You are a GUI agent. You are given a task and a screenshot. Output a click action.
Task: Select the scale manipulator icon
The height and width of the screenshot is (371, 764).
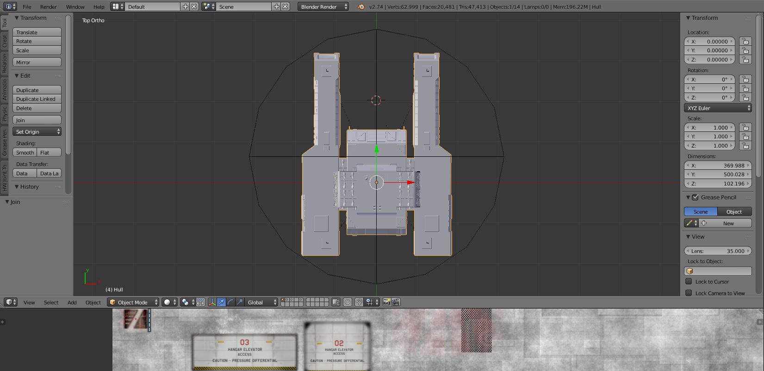(x=240, y=302)
